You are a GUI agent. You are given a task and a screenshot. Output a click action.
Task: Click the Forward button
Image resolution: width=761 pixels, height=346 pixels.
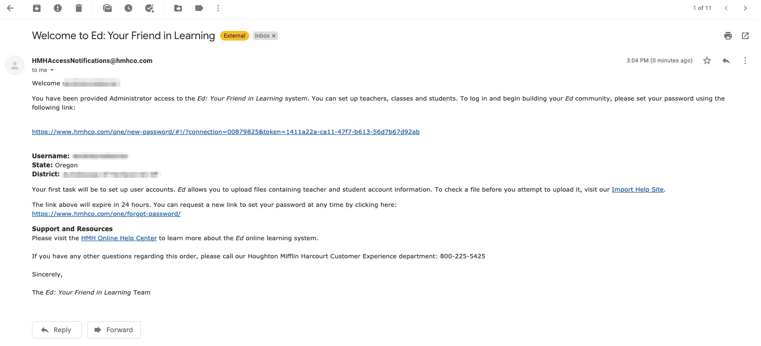[114, 329]
